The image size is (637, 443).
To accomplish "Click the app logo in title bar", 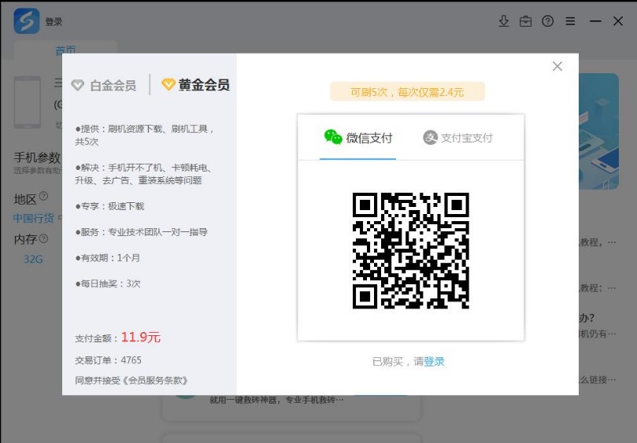I will (x=26, y=21).
